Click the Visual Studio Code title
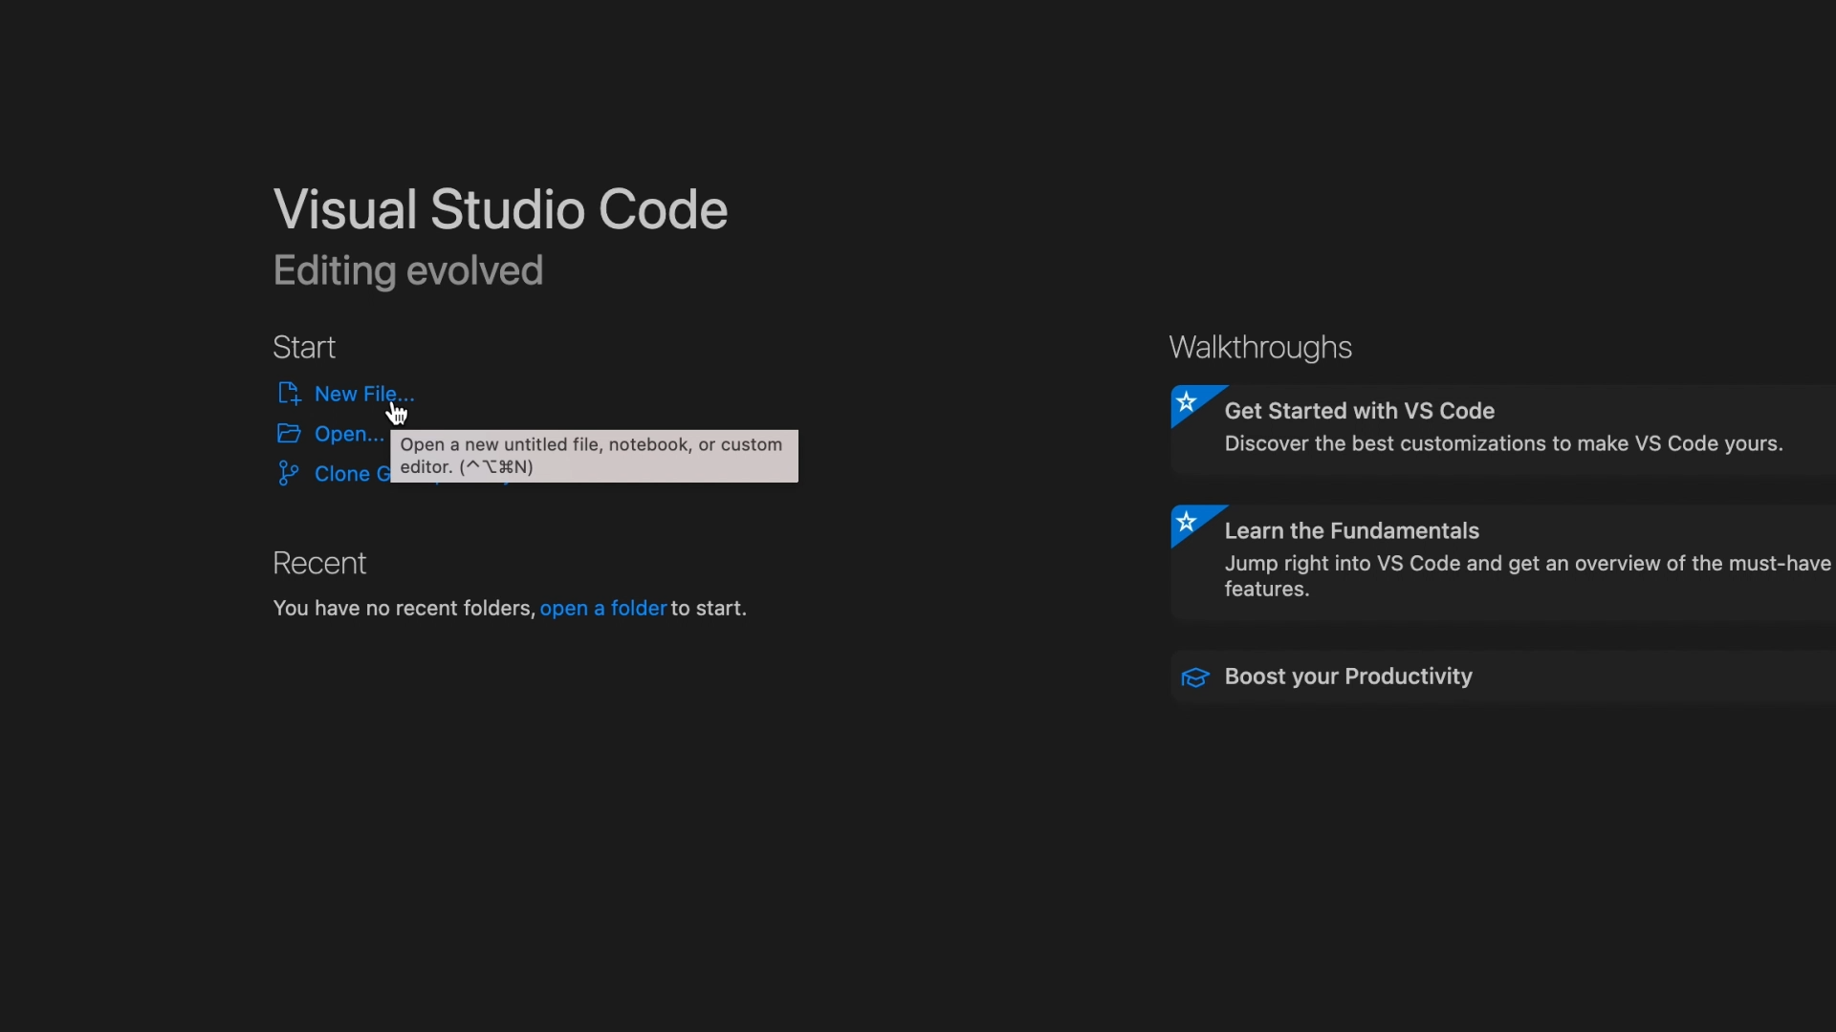1836x1032 pixels. click(x=500, y=209)
